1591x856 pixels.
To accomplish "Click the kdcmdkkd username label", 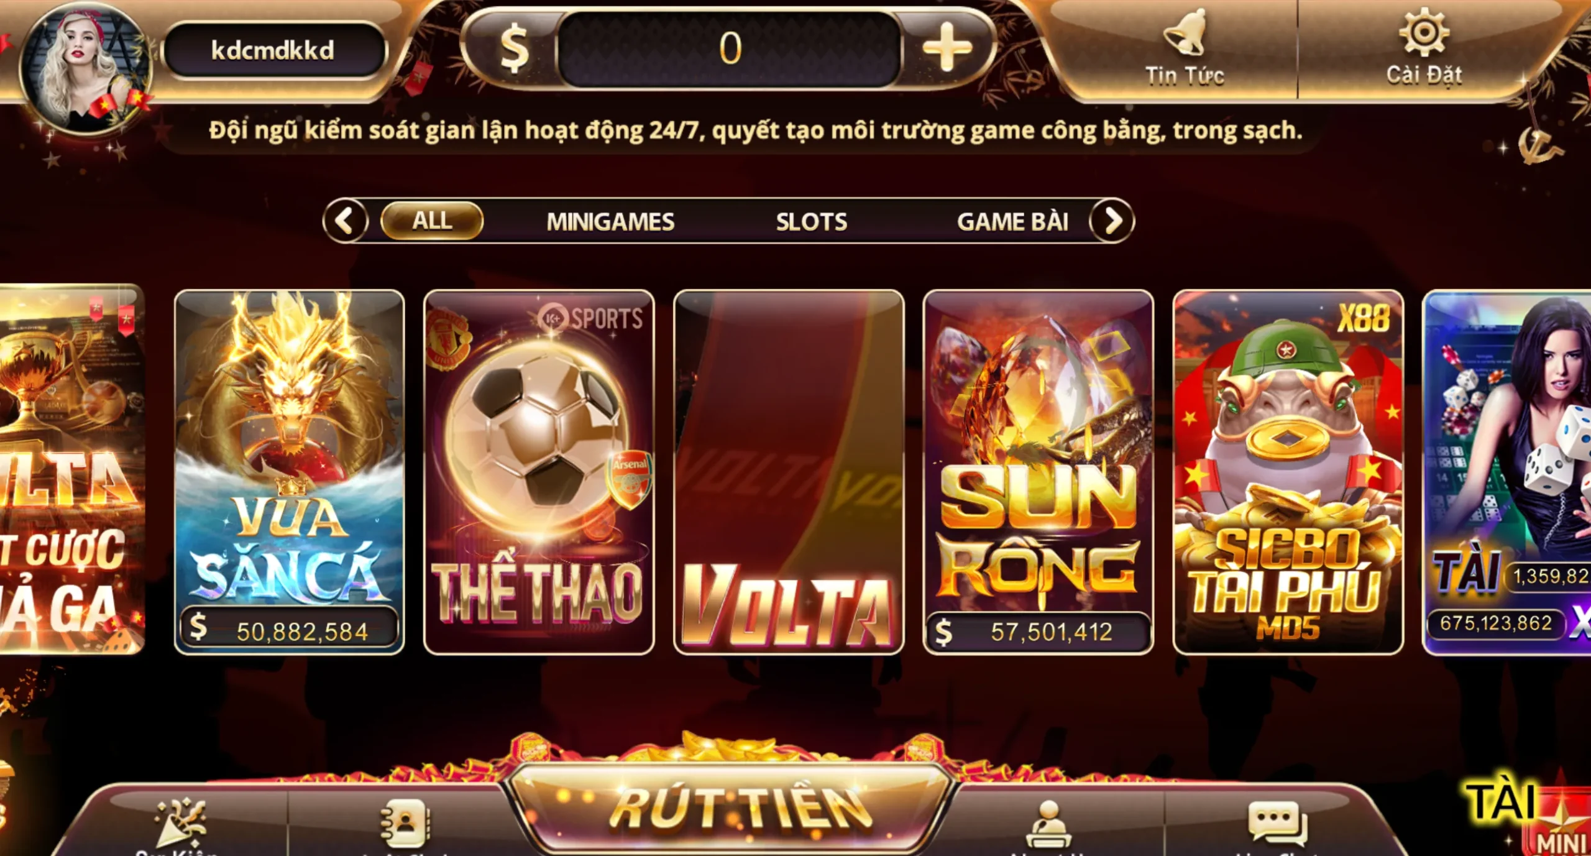I will [x=273, y=51].
